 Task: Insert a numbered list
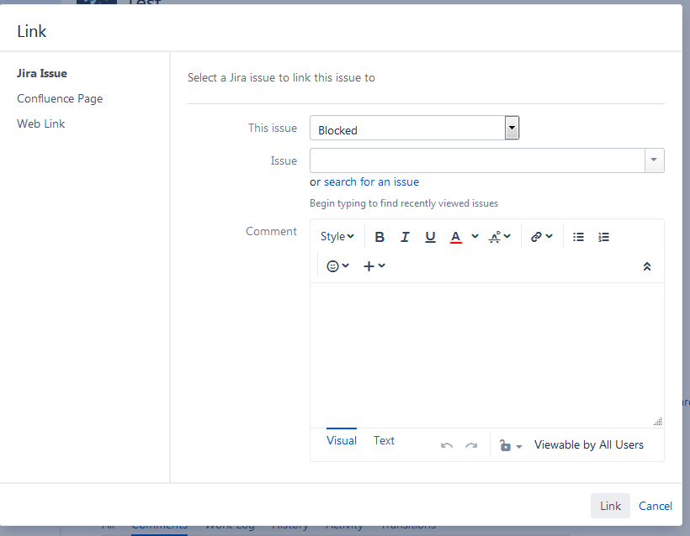click(x=604, y=237)
